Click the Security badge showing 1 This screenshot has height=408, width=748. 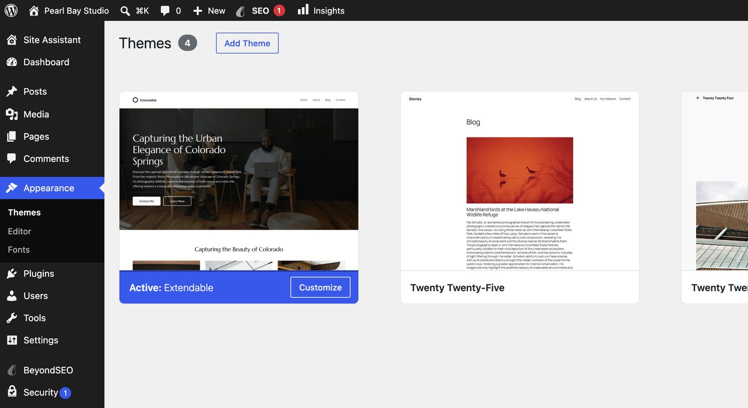click(65, 393)
